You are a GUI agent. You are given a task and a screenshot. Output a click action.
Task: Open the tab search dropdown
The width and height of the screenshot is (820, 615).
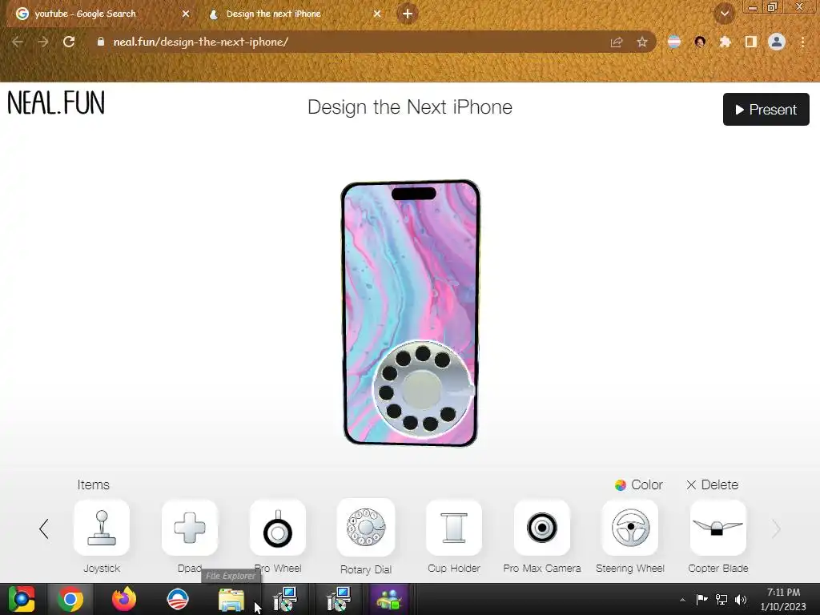[725, 14]
